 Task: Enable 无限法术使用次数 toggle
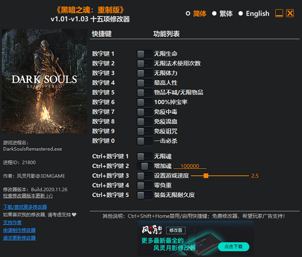coord(144,63)
